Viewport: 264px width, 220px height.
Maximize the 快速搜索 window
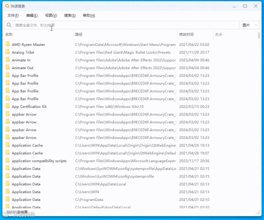[x=245, y=6]
